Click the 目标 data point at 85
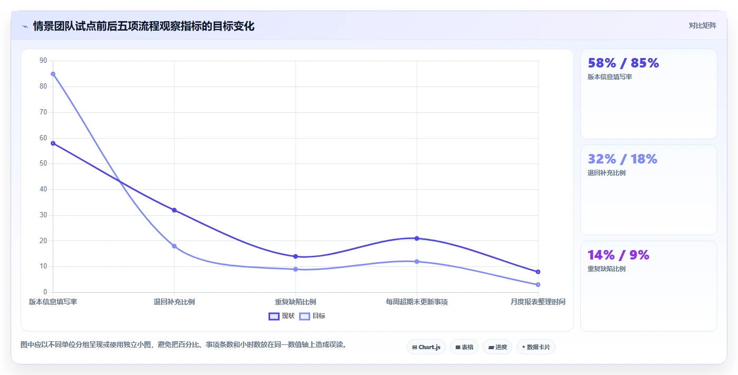 pyautogui.click(x=53, y=74)
